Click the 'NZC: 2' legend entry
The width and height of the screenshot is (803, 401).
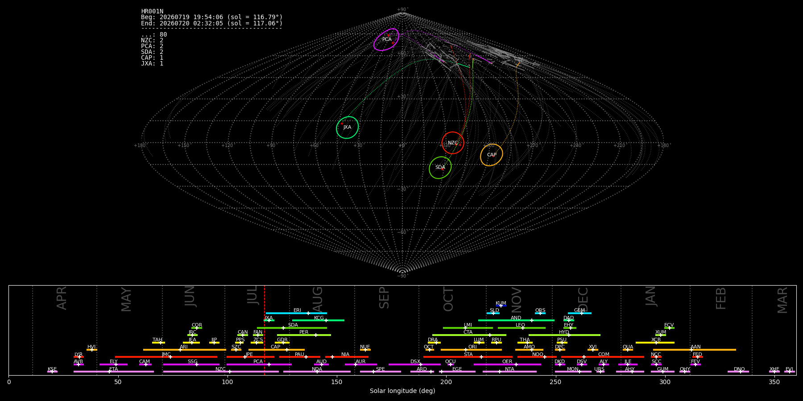click(x=152, y=41)
